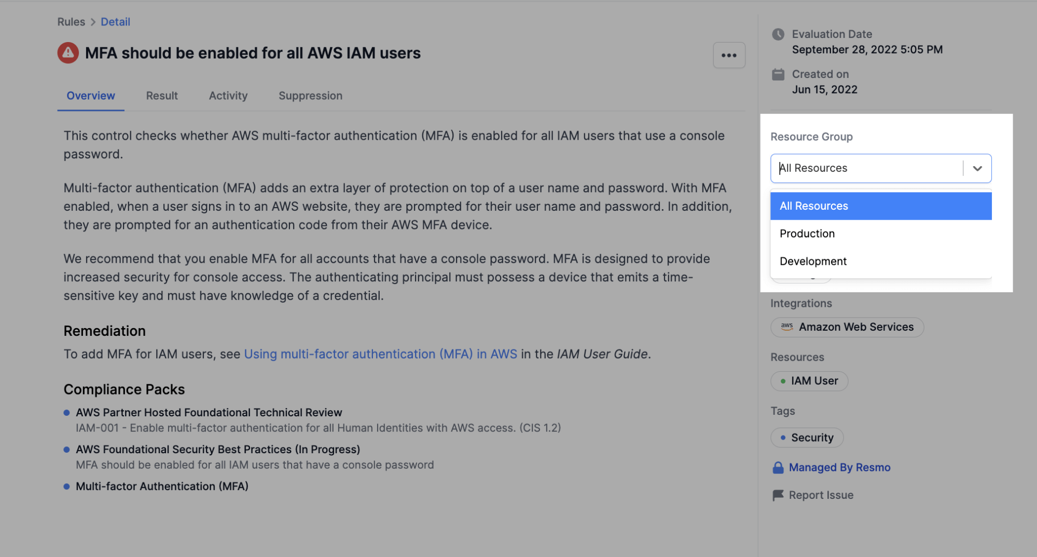Click the Security tag chip
This screenshot has width=1037, height=557.
(x=807, y=438)
